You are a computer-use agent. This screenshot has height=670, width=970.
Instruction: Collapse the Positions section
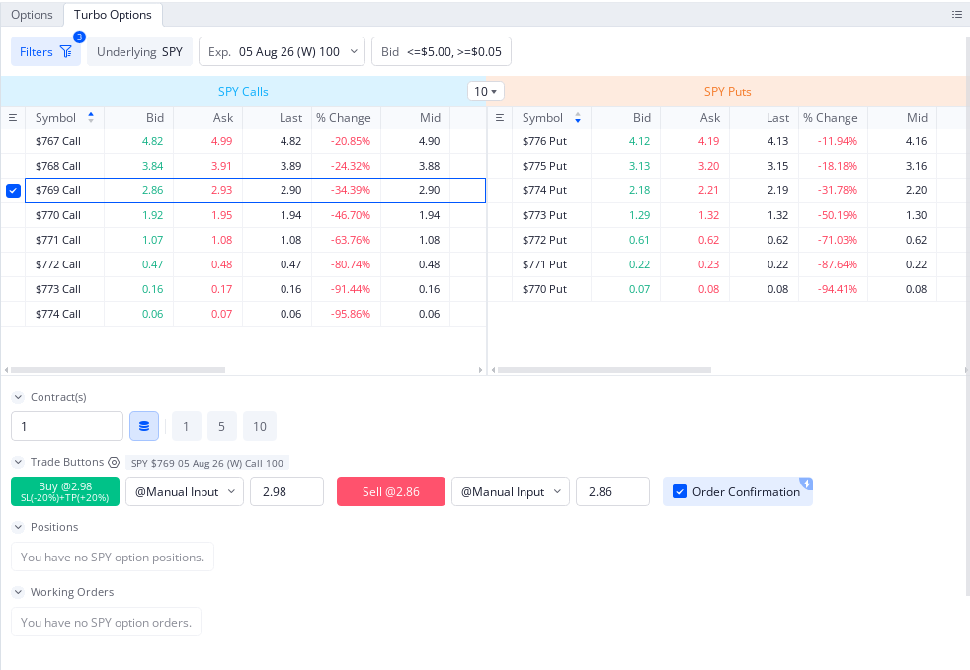click(x=18, y=527)
